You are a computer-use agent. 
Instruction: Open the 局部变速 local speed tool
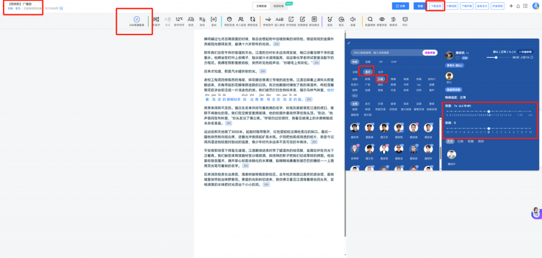pyautogui.click(x=230, y=21)
